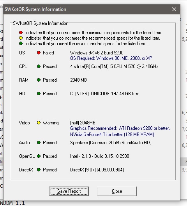Select the 'Windows 9X v6.2 build 9200' text

click(x=97, y=53)
